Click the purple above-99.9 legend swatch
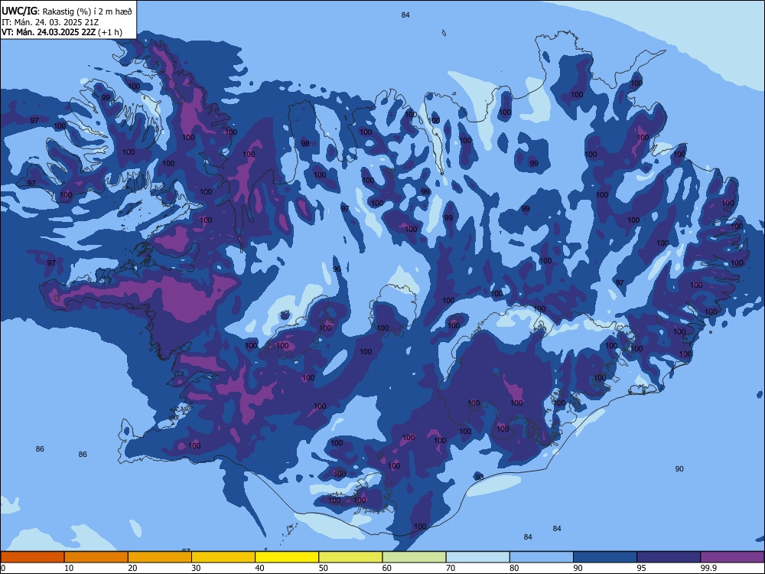Screen dimensions: 765x574 coord(732,557)
